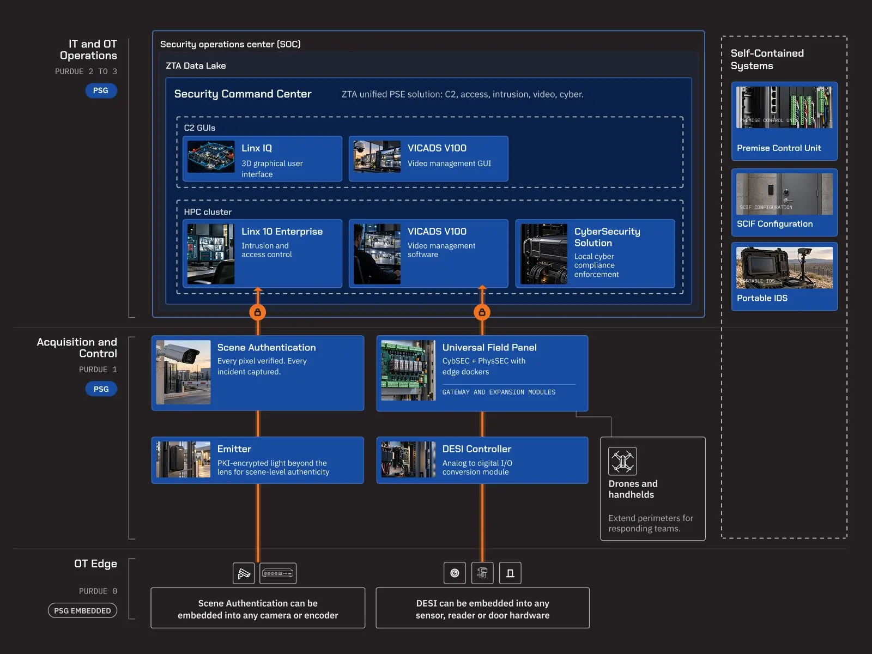The height and width of the screenshot is (654, 872).
Task: View the Scene Authentication camera thumbnail
Action: [183, 372]
